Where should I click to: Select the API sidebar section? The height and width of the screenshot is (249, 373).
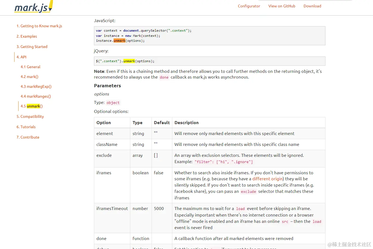[22, 57]
